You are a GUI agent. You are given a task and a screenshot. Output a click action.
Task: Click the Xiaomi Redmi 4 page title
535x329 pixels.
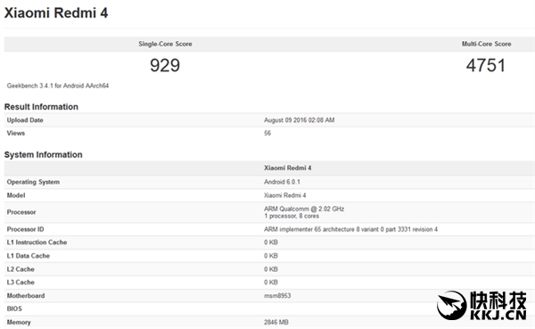(56, 13)
